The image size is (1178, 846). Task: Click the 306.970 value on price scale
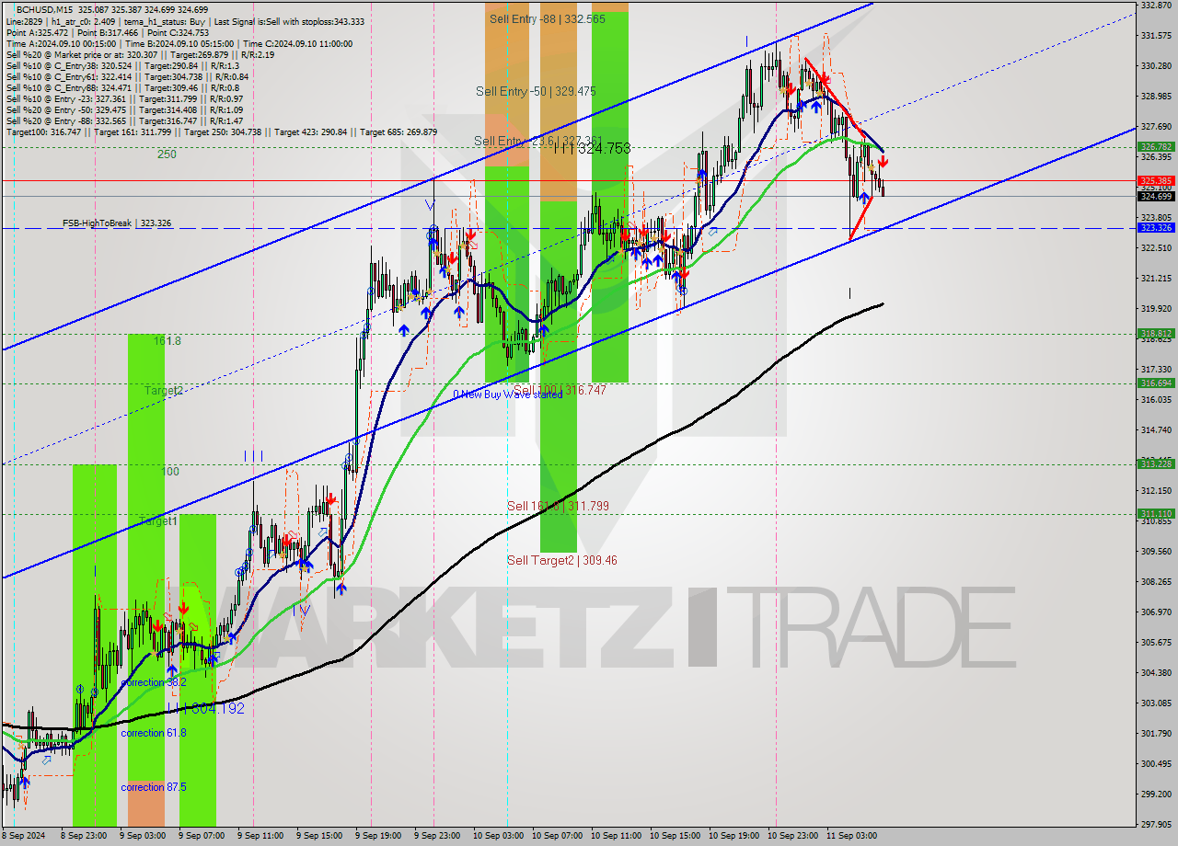pos(1156,612)
